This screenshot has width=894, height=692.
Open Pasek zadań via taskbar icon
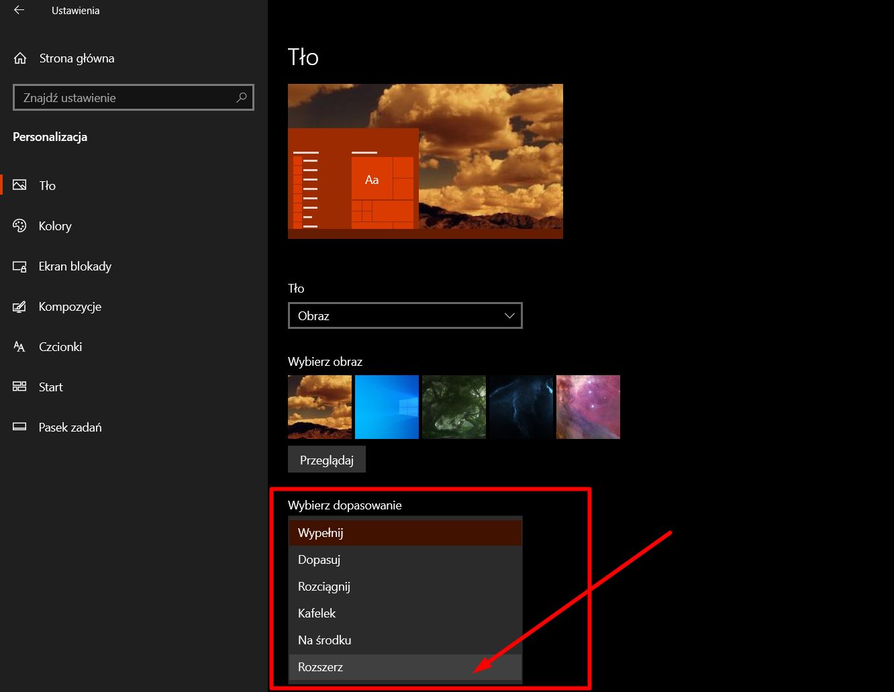tap(19, 427)
